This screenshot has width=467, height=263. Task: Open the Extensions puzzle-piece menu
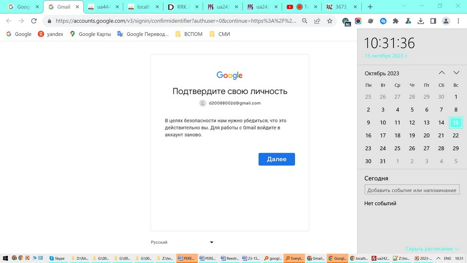click(395, 21)
